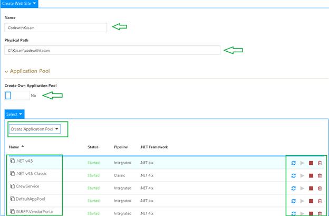Collapse the Application Pool section
The image size is (329, 216).
[x=27, y=71]
